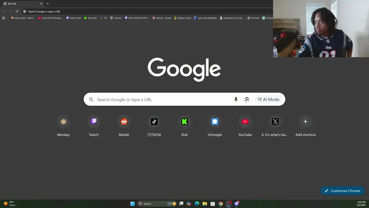Click the site icon in the address bar
The height and width of the screenshot is (208, 369).
click(x=25, y=12)
